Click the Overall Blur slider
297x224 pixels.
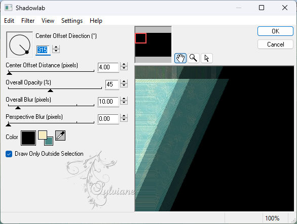pyautogui.click(x=51, y=106)
